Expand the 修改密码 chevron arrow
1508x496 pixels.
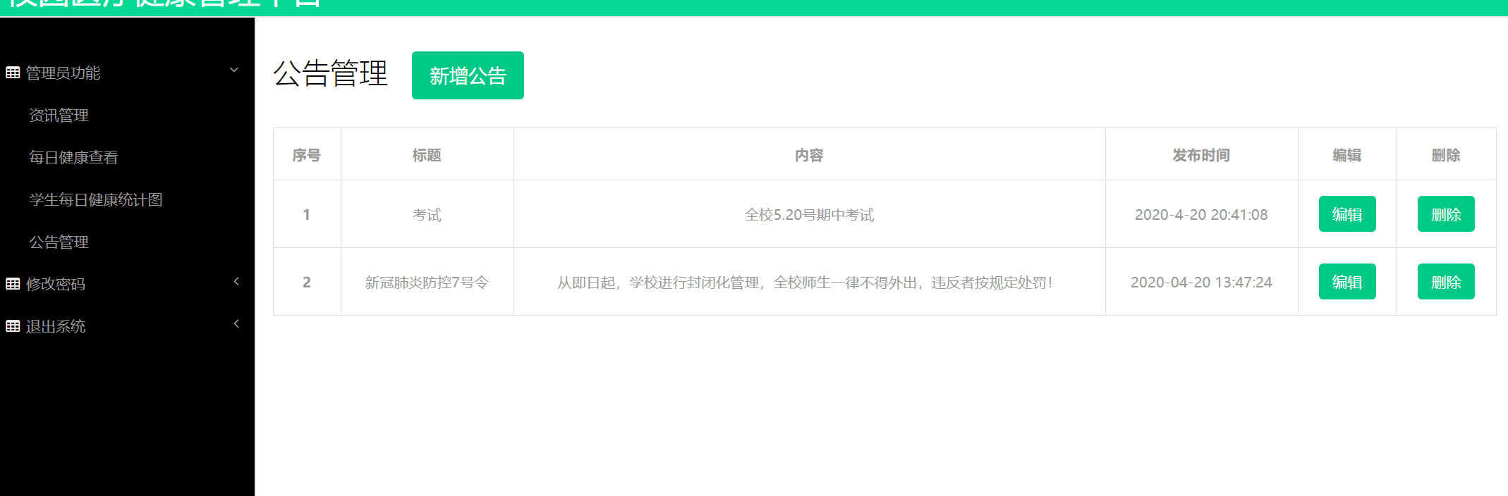236,282
